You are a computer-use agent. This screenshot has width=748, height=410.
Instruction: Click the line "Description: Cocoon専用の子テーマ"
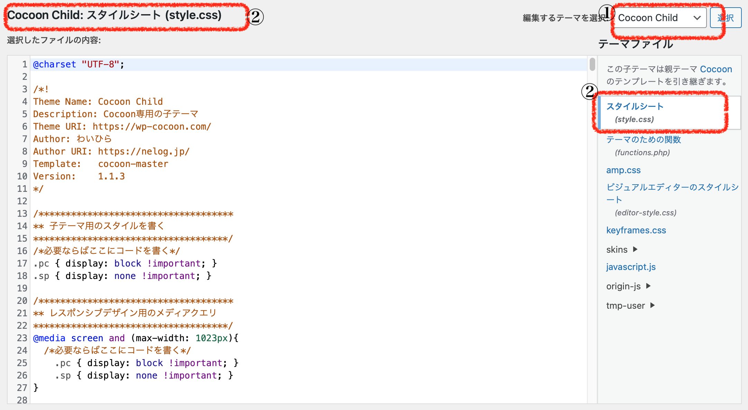point(116,114)
